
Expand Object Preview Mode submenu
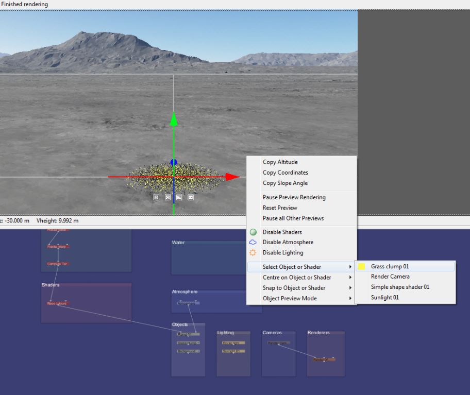[x=301, y=299]
